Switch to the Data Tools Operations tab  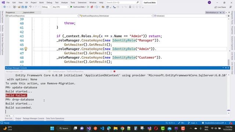(x=55, y=118)
